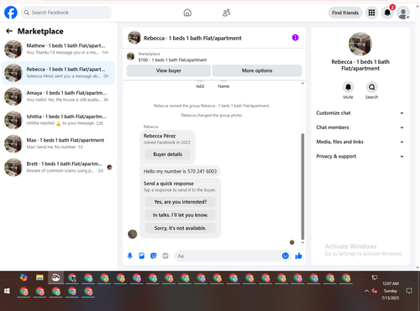Open the Ishitha conversation
The image size is (420, 311).
click(58, 120)
